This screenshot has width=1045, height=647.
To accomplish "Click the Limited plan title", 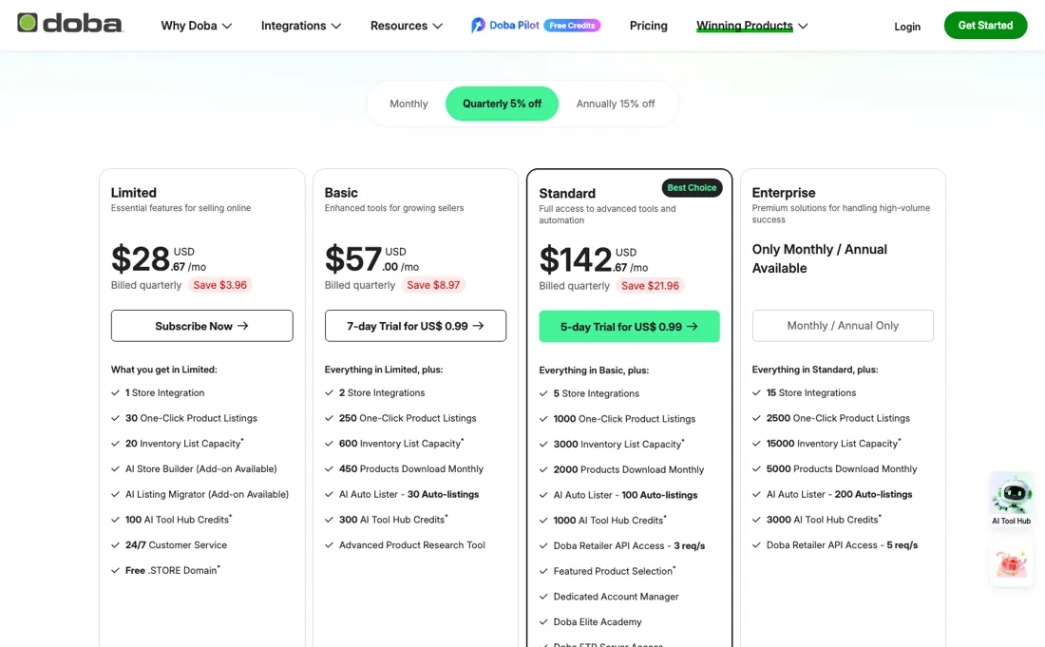I will click(133, 193).
